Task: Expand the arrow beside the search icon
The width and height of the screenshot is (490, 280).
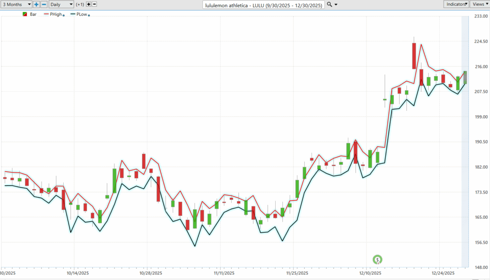Action: [336, 4]
